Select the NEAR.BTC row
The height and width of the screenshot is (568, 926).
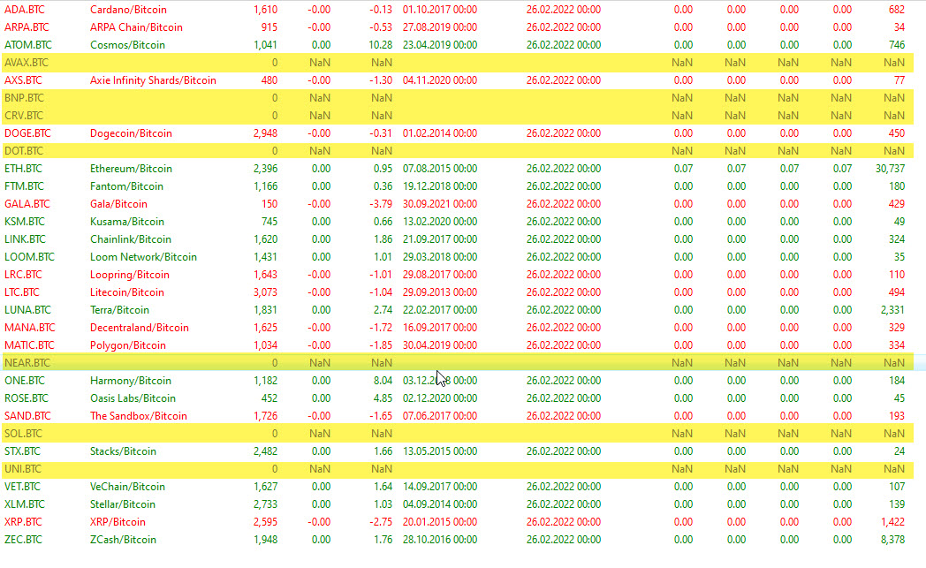(27, 363)
